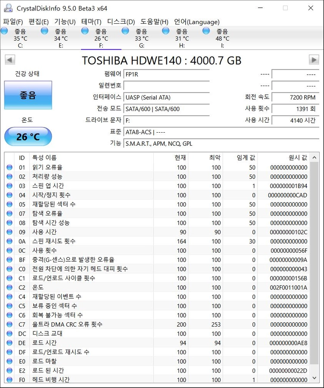The width and height of the screenshot is (324, 388).
Task: Click status icon of 04 시작/정지 횟수
Action: pos(10,195)
